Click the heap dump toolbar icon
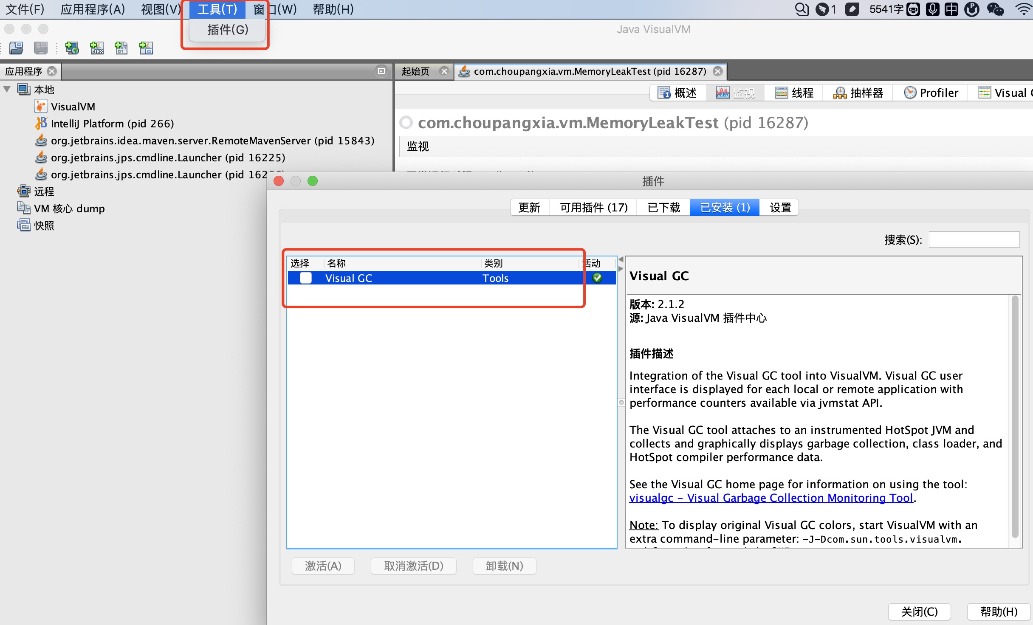 (x=120, y=48)
